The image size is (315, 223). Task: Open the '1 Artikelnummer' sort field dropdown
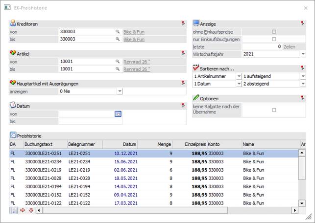click(x=239, y=77)
